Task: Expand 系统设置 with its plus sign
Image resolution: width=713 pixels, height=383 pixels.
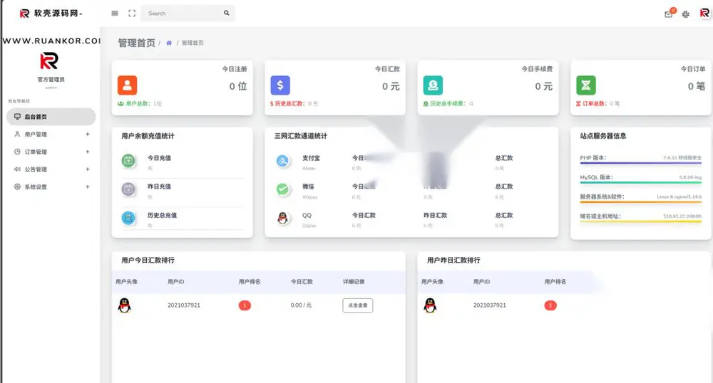Action: tap(87, 187)
